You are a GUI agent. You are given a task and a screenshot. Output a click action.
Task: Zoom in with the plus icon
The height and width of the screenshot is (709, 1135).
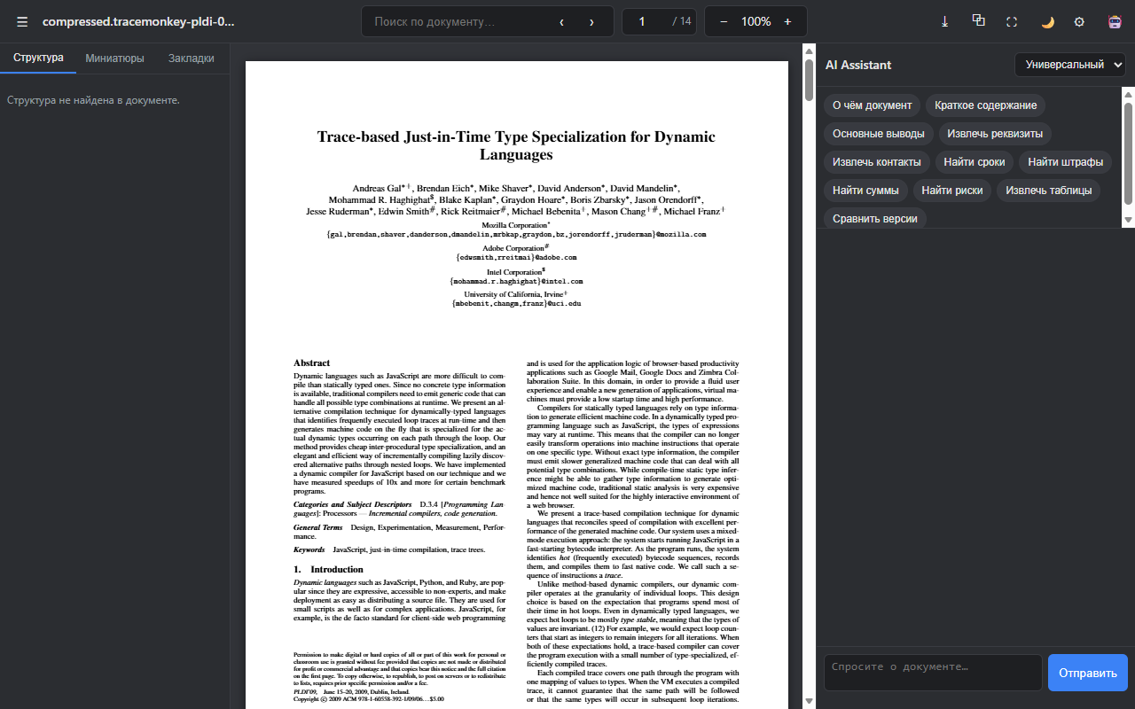click(x=787, y=21)
